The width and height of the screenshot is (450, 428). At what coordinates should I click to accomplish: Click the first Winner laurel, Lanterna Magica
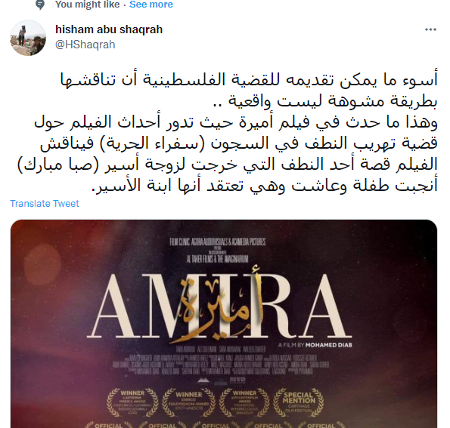[x=132, y=403]
